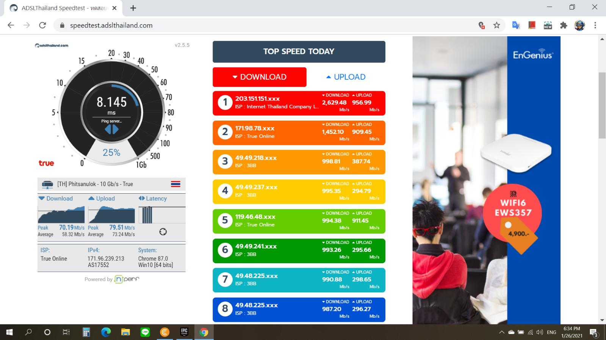Screen dimensions: 606x340
Task: Open Microsoft Edge from the taskbar
Action: tap(106, 332)
